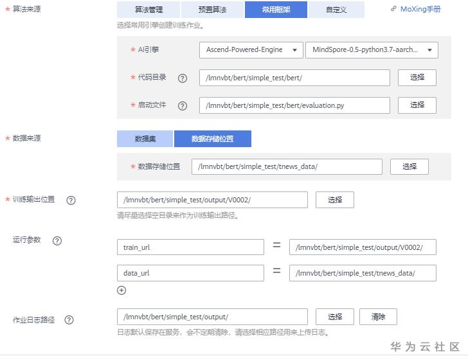
Task: Add a new run parameter with plus icon
Action: coord(122,290)
